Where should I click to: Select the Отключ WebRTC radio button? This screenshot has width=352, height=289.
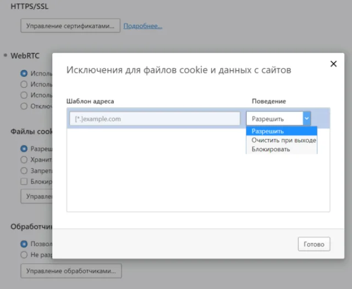pos(24,106)
